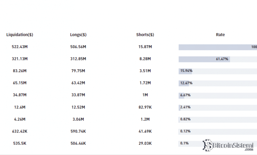This screenshot has height=155, width=257.
Task: Select the 29.03K shorts cell
Action: point(145,143)
